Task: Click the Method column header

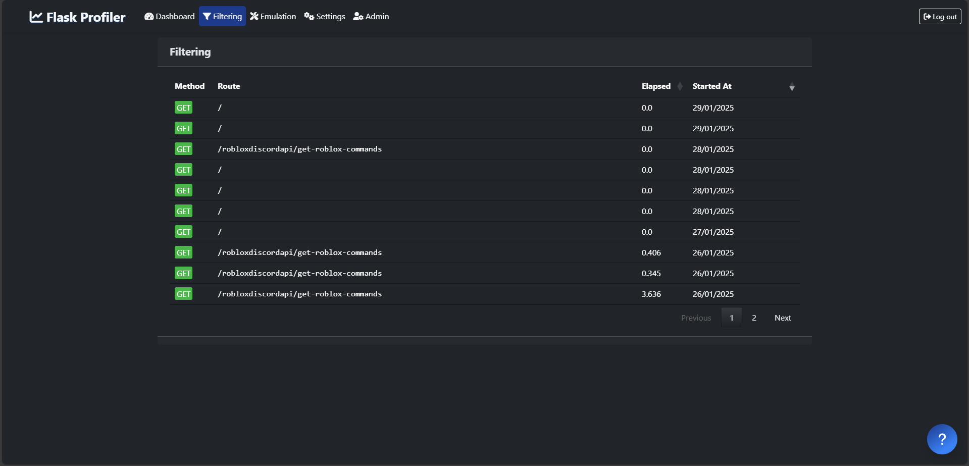Action: click(x=189, y=86)
